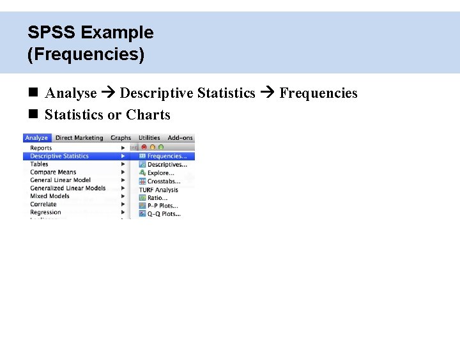The height and width of the screenshot is (345, 460).
Task: Open Q-Q Plots... from the submenu
Action: [x=164, y=214]
